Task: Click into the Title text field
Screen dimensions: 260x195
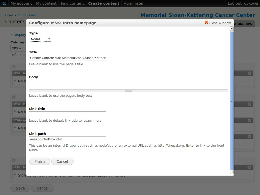Action: [68, 58]
